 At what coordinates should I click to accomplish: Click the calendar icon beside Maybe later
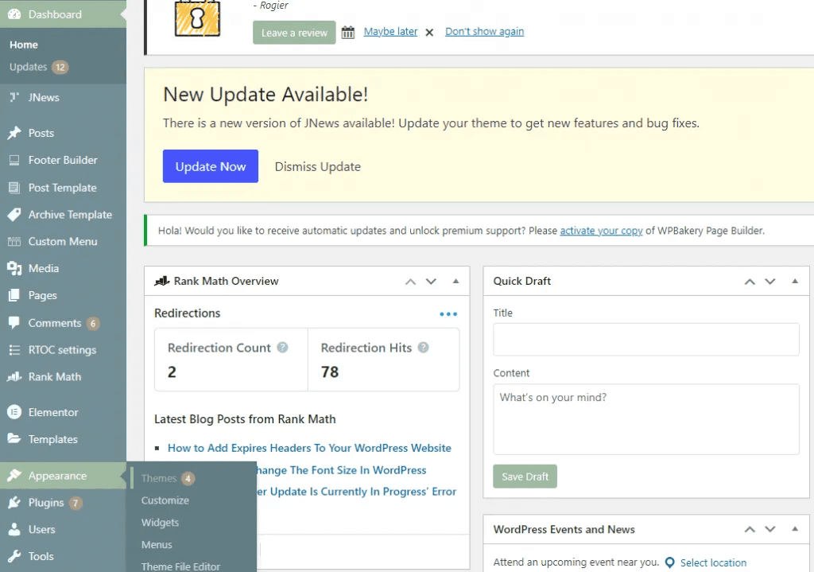[348, 32]
